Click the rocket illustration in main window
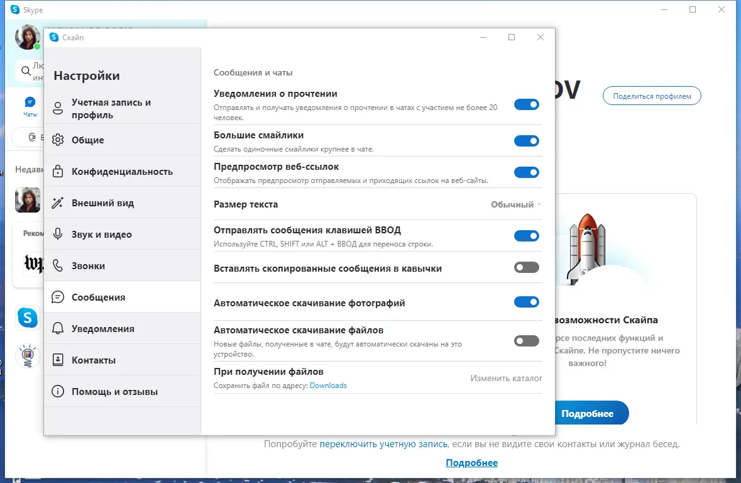741x483 pixels. [586, 248]
